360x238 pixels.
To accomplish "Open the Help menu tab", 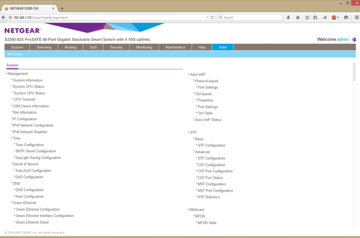I will pyautogui.click(x=202, y=47).
